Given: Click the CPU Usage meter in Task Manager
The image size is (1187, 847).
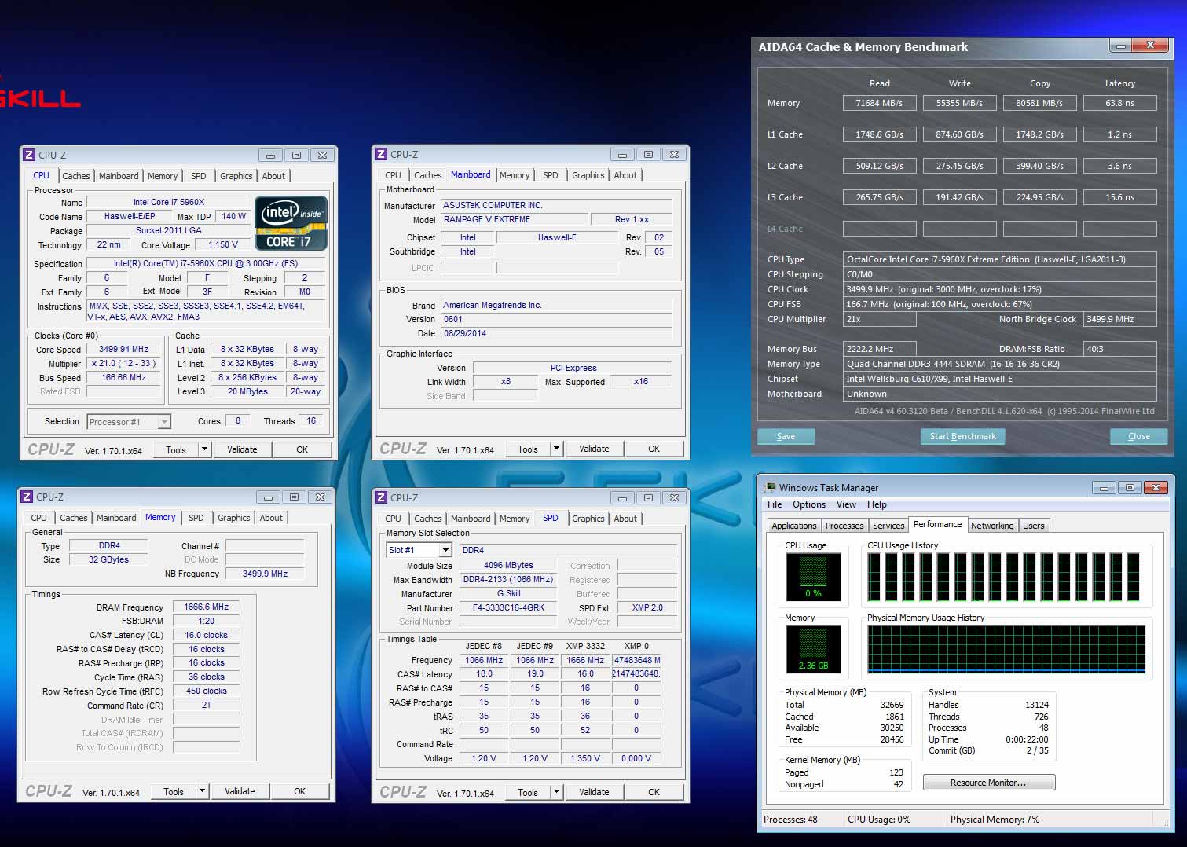Looking at the screenshot, I should click(x=813, y=577).
